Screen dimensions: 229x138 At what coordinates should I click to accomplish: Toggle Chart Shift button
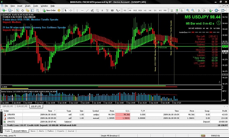tap(204, 10)
